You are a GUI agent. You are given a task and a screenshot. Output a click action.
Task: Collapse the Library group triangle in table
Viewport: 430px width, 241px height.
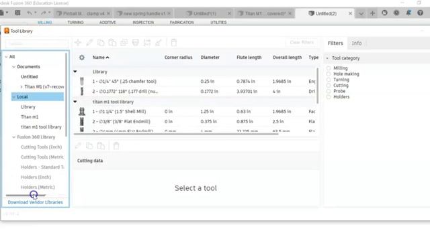coord(75,72)
